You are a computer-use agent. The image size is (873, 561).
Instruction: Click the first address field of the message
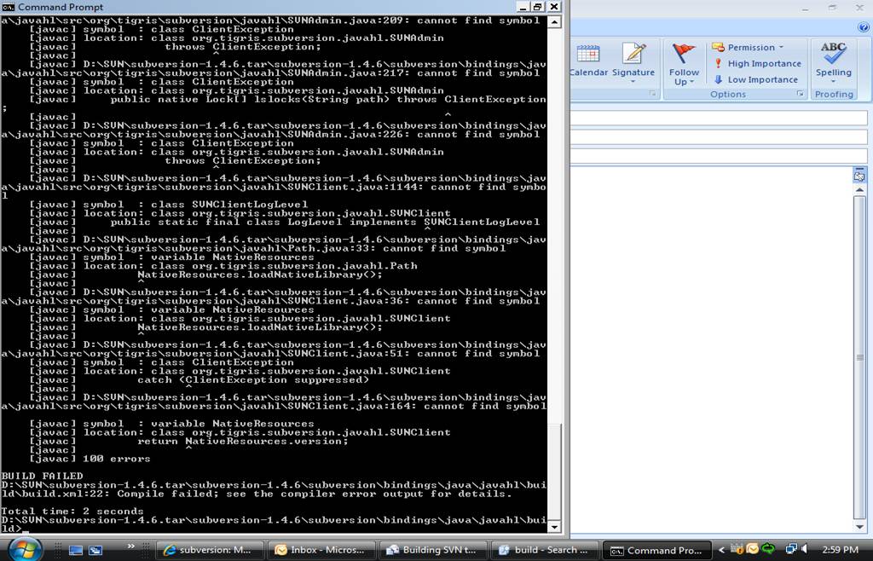coord(719,118)
